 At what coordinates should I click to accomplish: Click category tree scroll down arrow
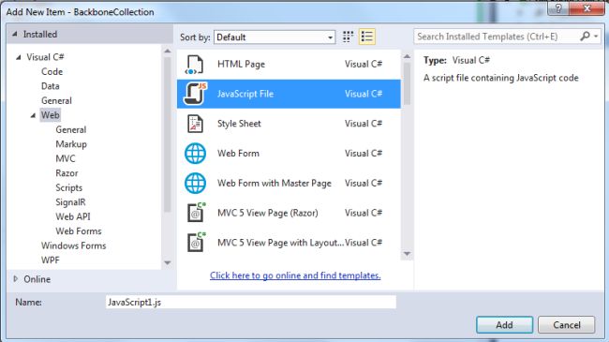click(168, 263)
